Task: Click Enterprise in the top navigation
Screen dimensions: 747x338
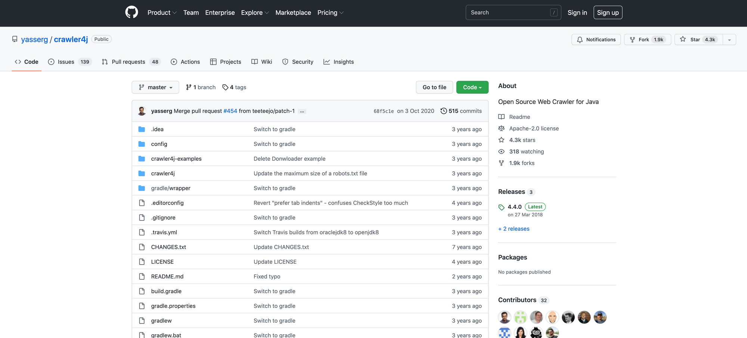Action: pyautogui.click(x=220, y=13)
